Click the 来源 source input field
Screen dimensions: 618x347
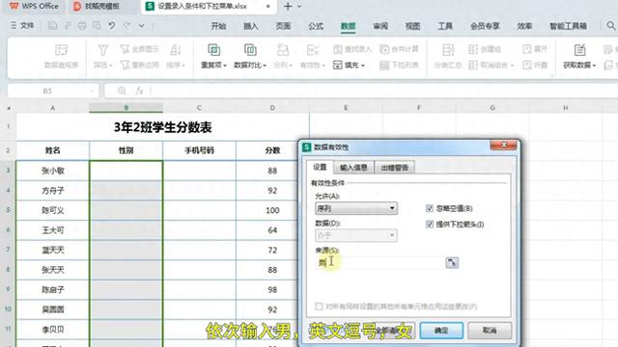[x=379, y=262]
